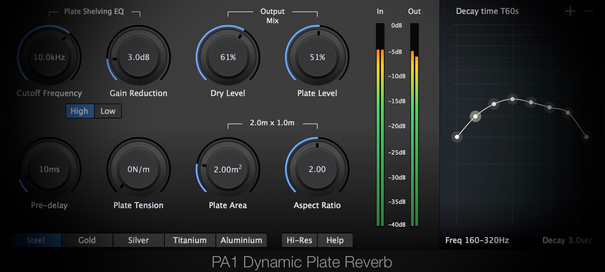This screenshot has height=272, width=605.
Task: Click the Aspect Ratio label
Action: [x=317, y=205]
